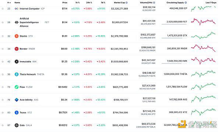Sort by the 24h % column header
Viewport: 221px width, 132px height.
click(x=89, y=3)
